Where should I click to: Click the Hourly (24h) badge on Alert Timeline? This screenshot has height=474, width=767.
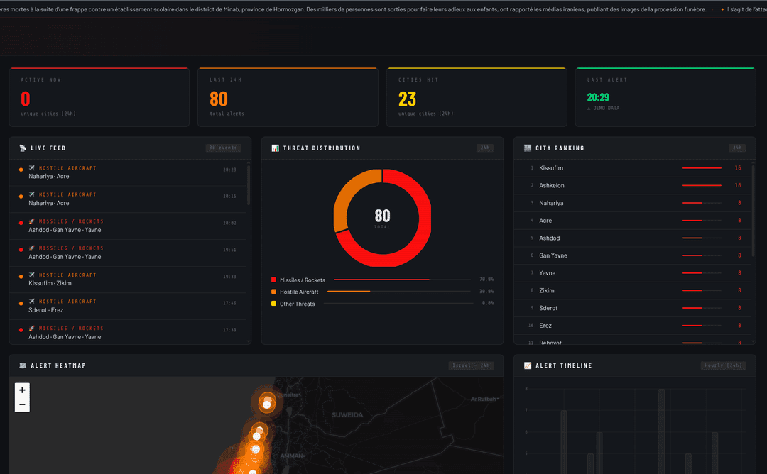(x=722, y=365)
